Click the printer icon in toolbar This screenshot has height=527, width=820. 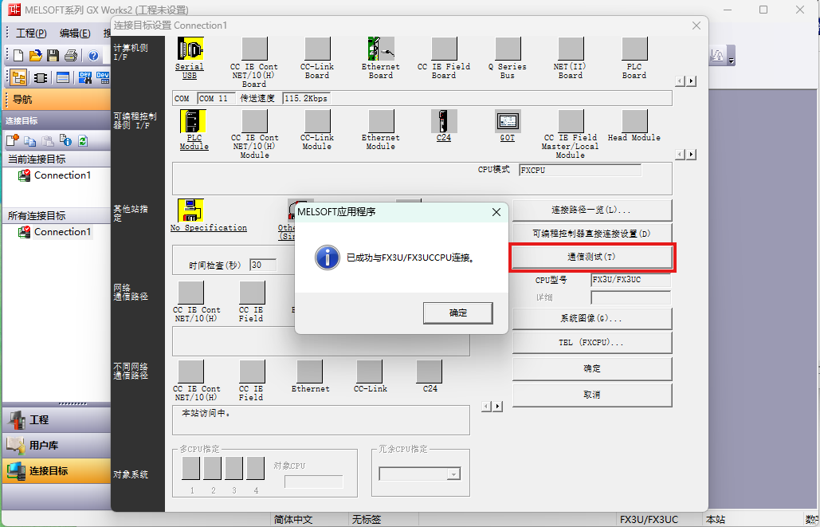point(71,55)
